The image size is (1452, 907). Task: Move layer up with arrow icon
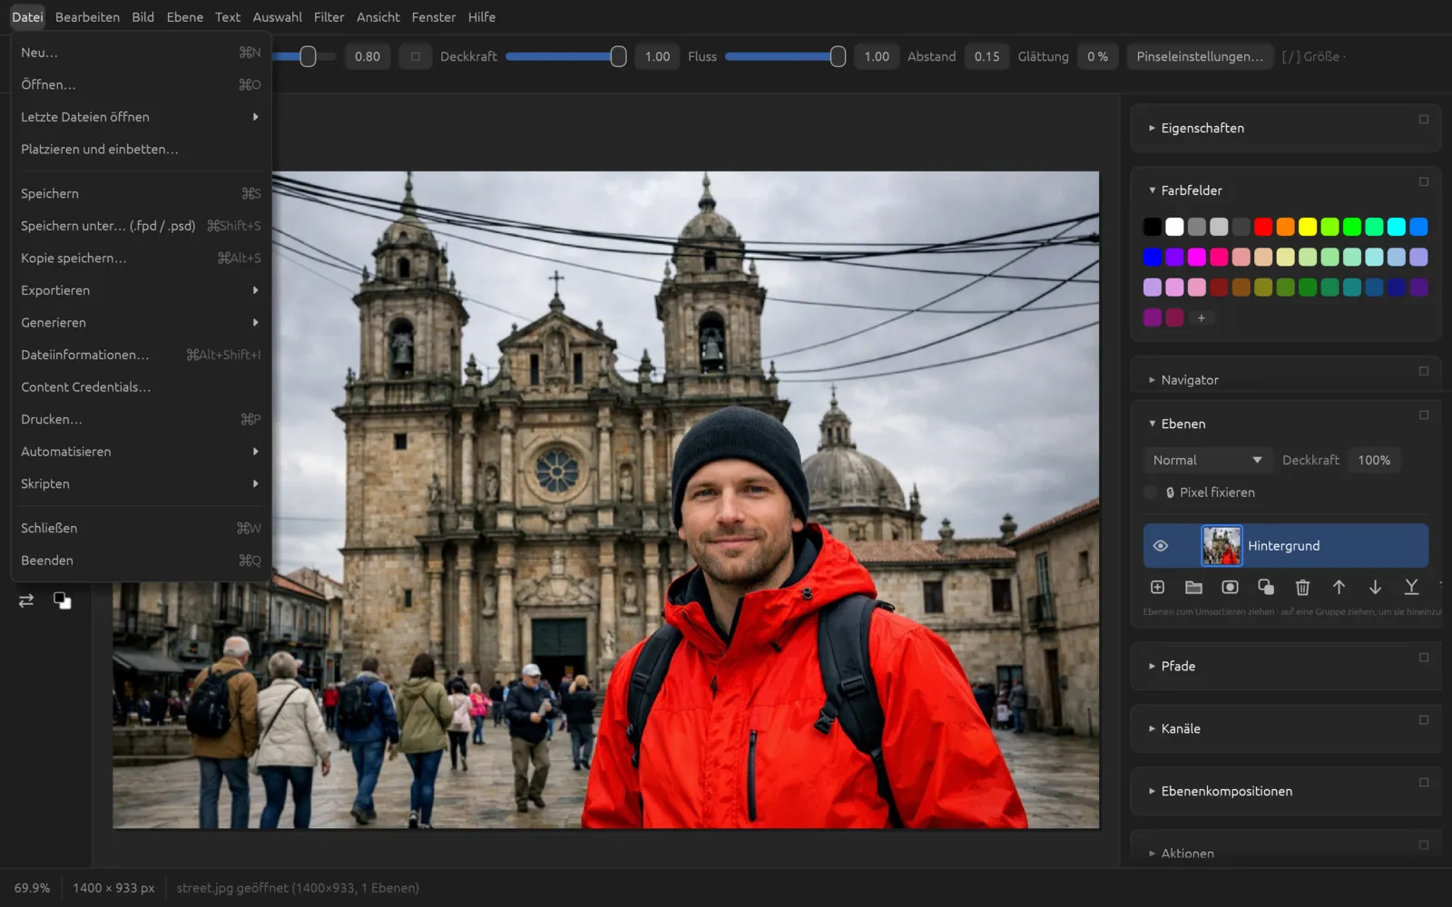click(x=1339, y=588)
